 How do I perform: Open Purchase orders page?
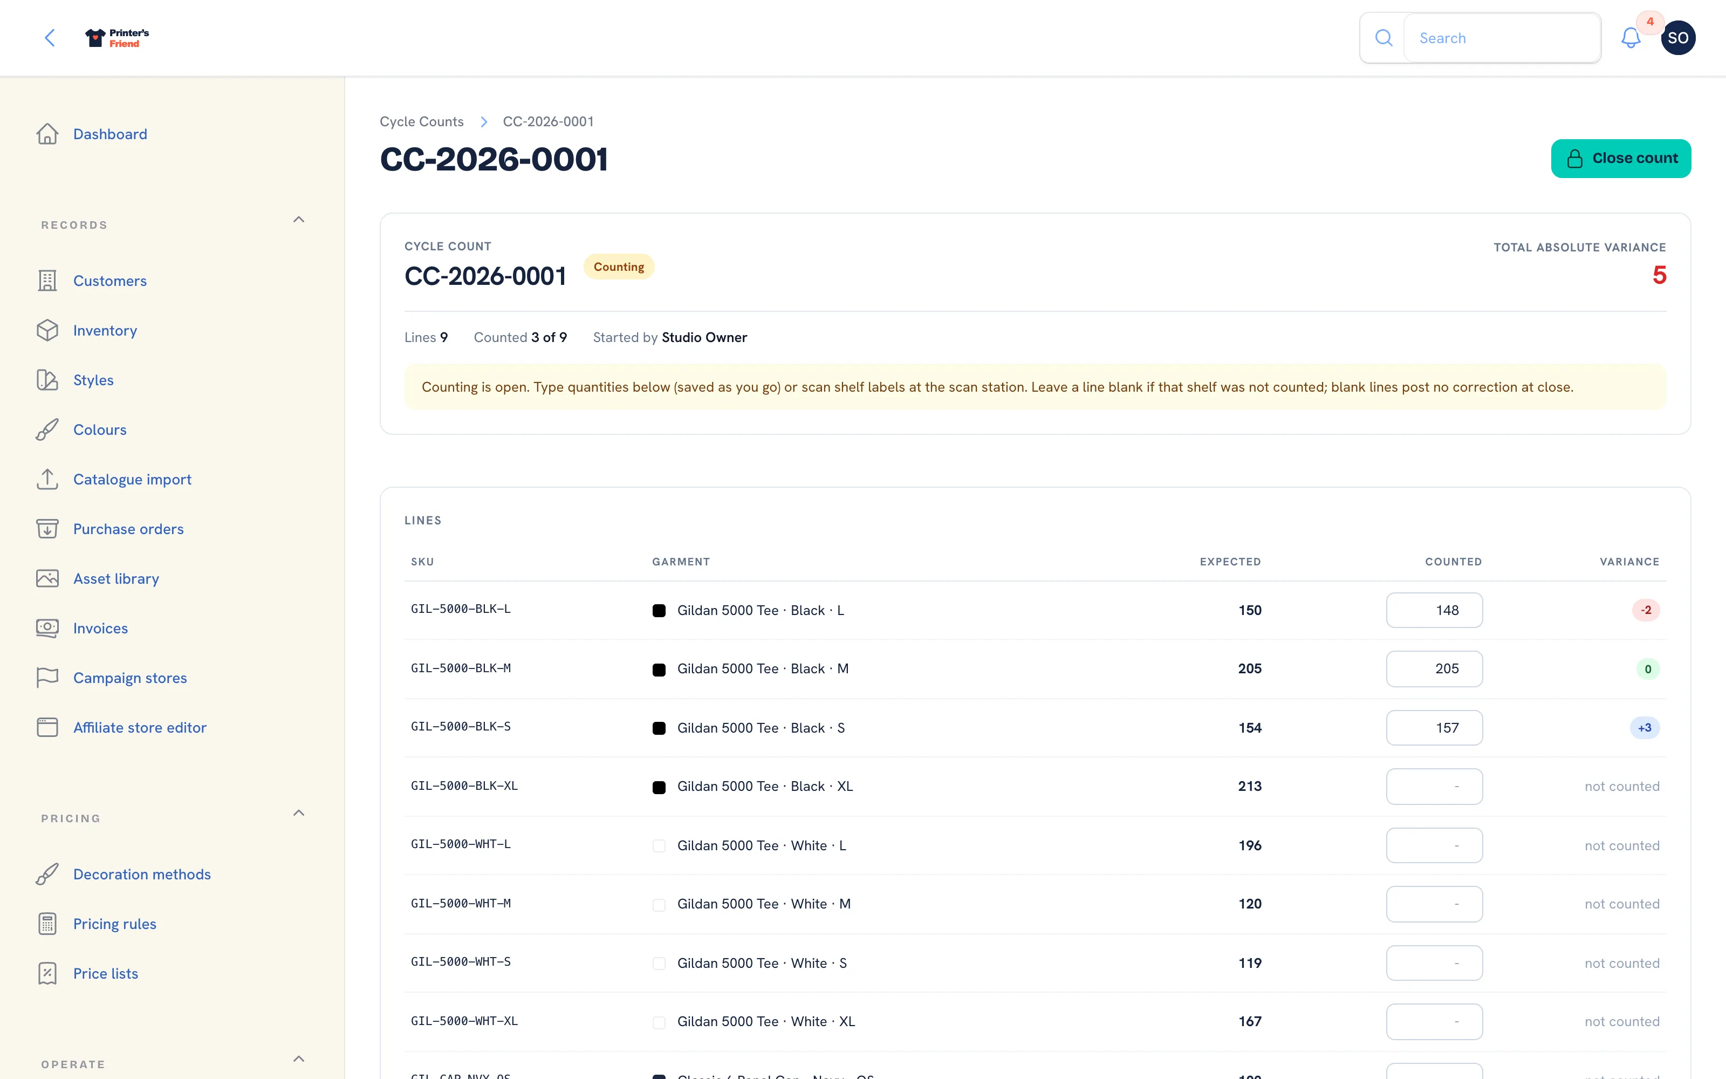[x=128, y=529]
